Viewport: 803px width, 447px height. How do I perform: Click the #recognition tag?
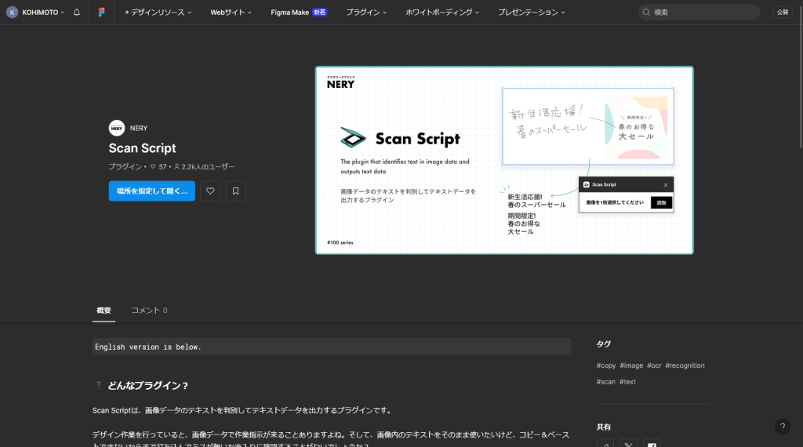(x=685, y=365)
